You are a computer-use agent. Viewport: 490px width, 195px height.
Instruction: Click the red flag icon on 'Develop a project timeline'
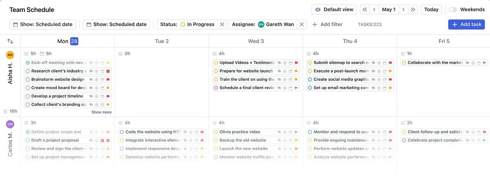pos(108,96)
